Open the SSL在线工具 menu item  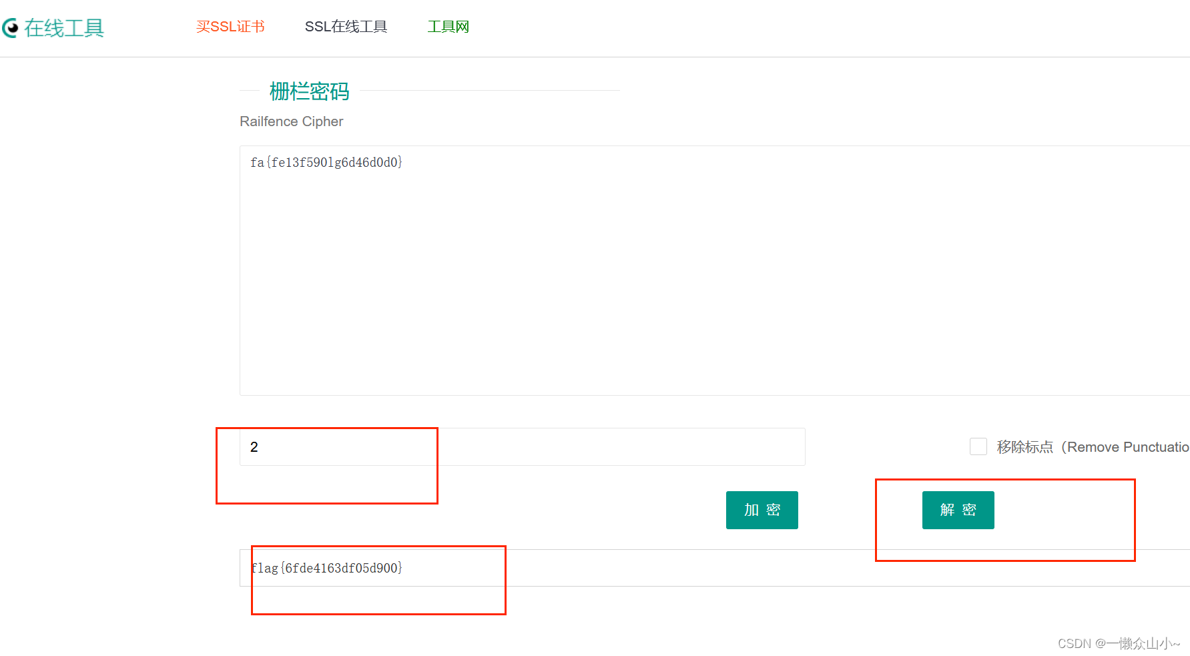346,27
